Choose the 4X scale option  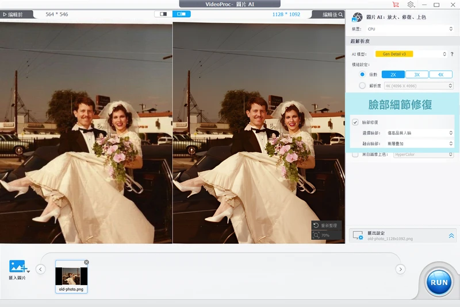click(440, 75)
